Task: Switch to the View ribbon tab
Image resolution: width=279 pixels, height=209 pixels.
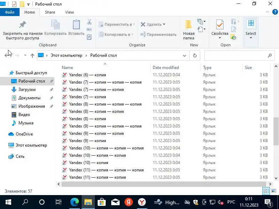Action: pyautogui.click(x=69, y=12)
